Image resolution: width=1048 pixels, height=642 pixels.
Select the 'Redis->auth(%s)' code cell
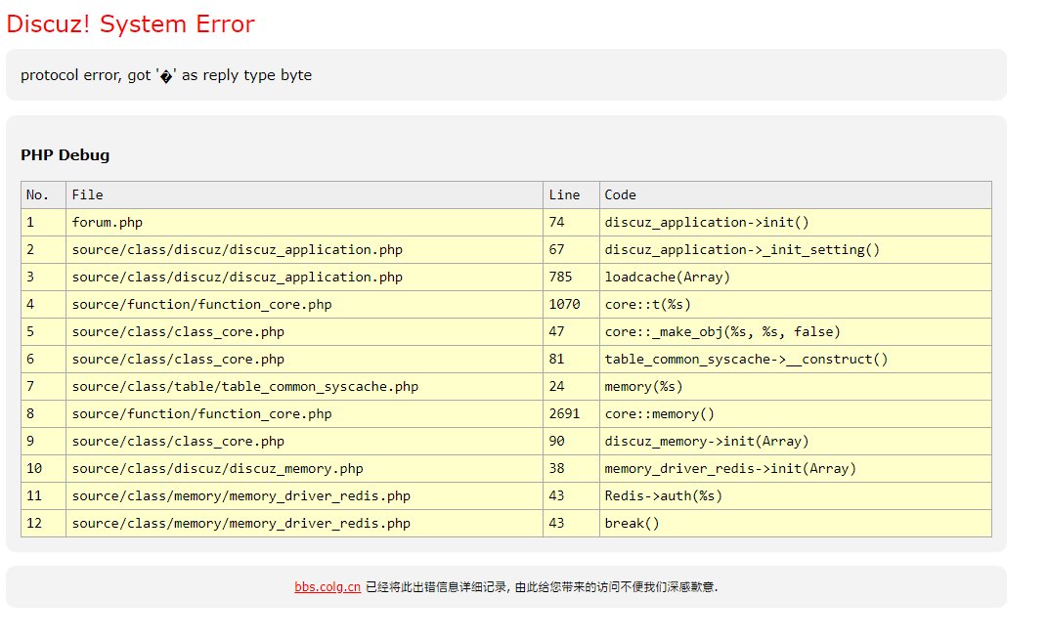tap(796, 496)
